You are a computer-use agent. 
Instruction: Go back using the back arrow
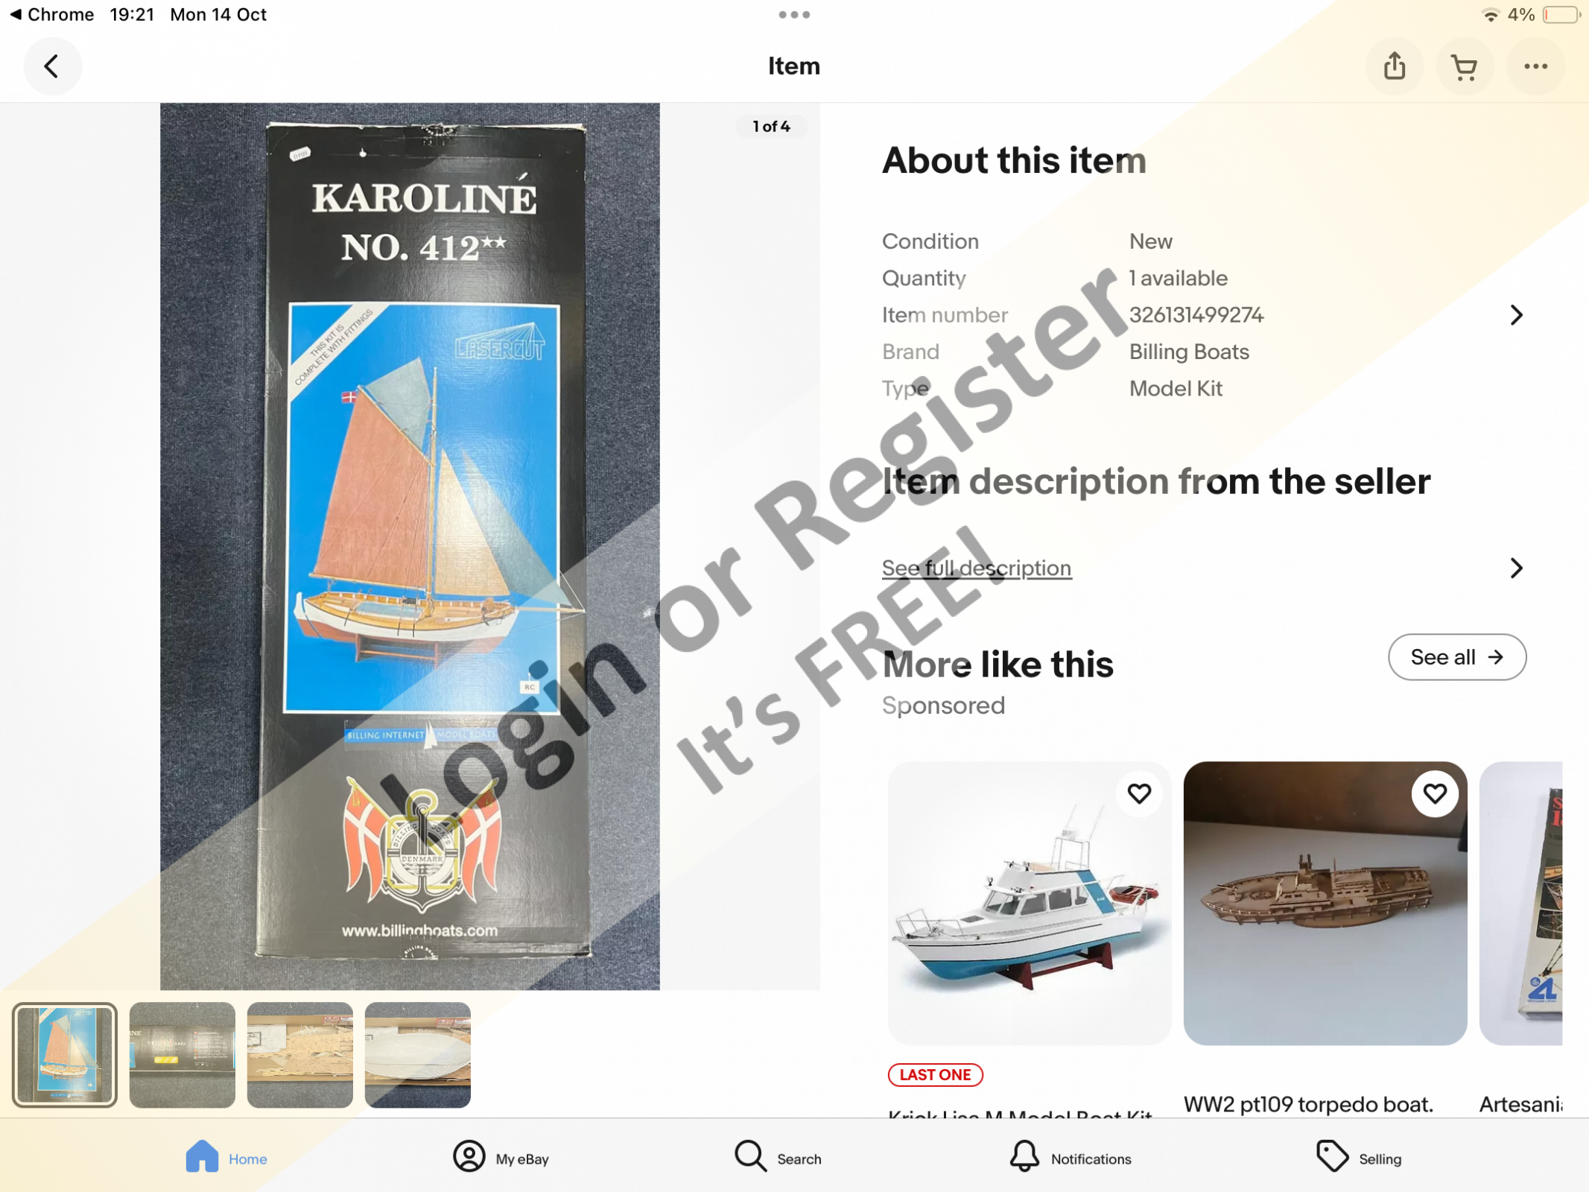51,66
